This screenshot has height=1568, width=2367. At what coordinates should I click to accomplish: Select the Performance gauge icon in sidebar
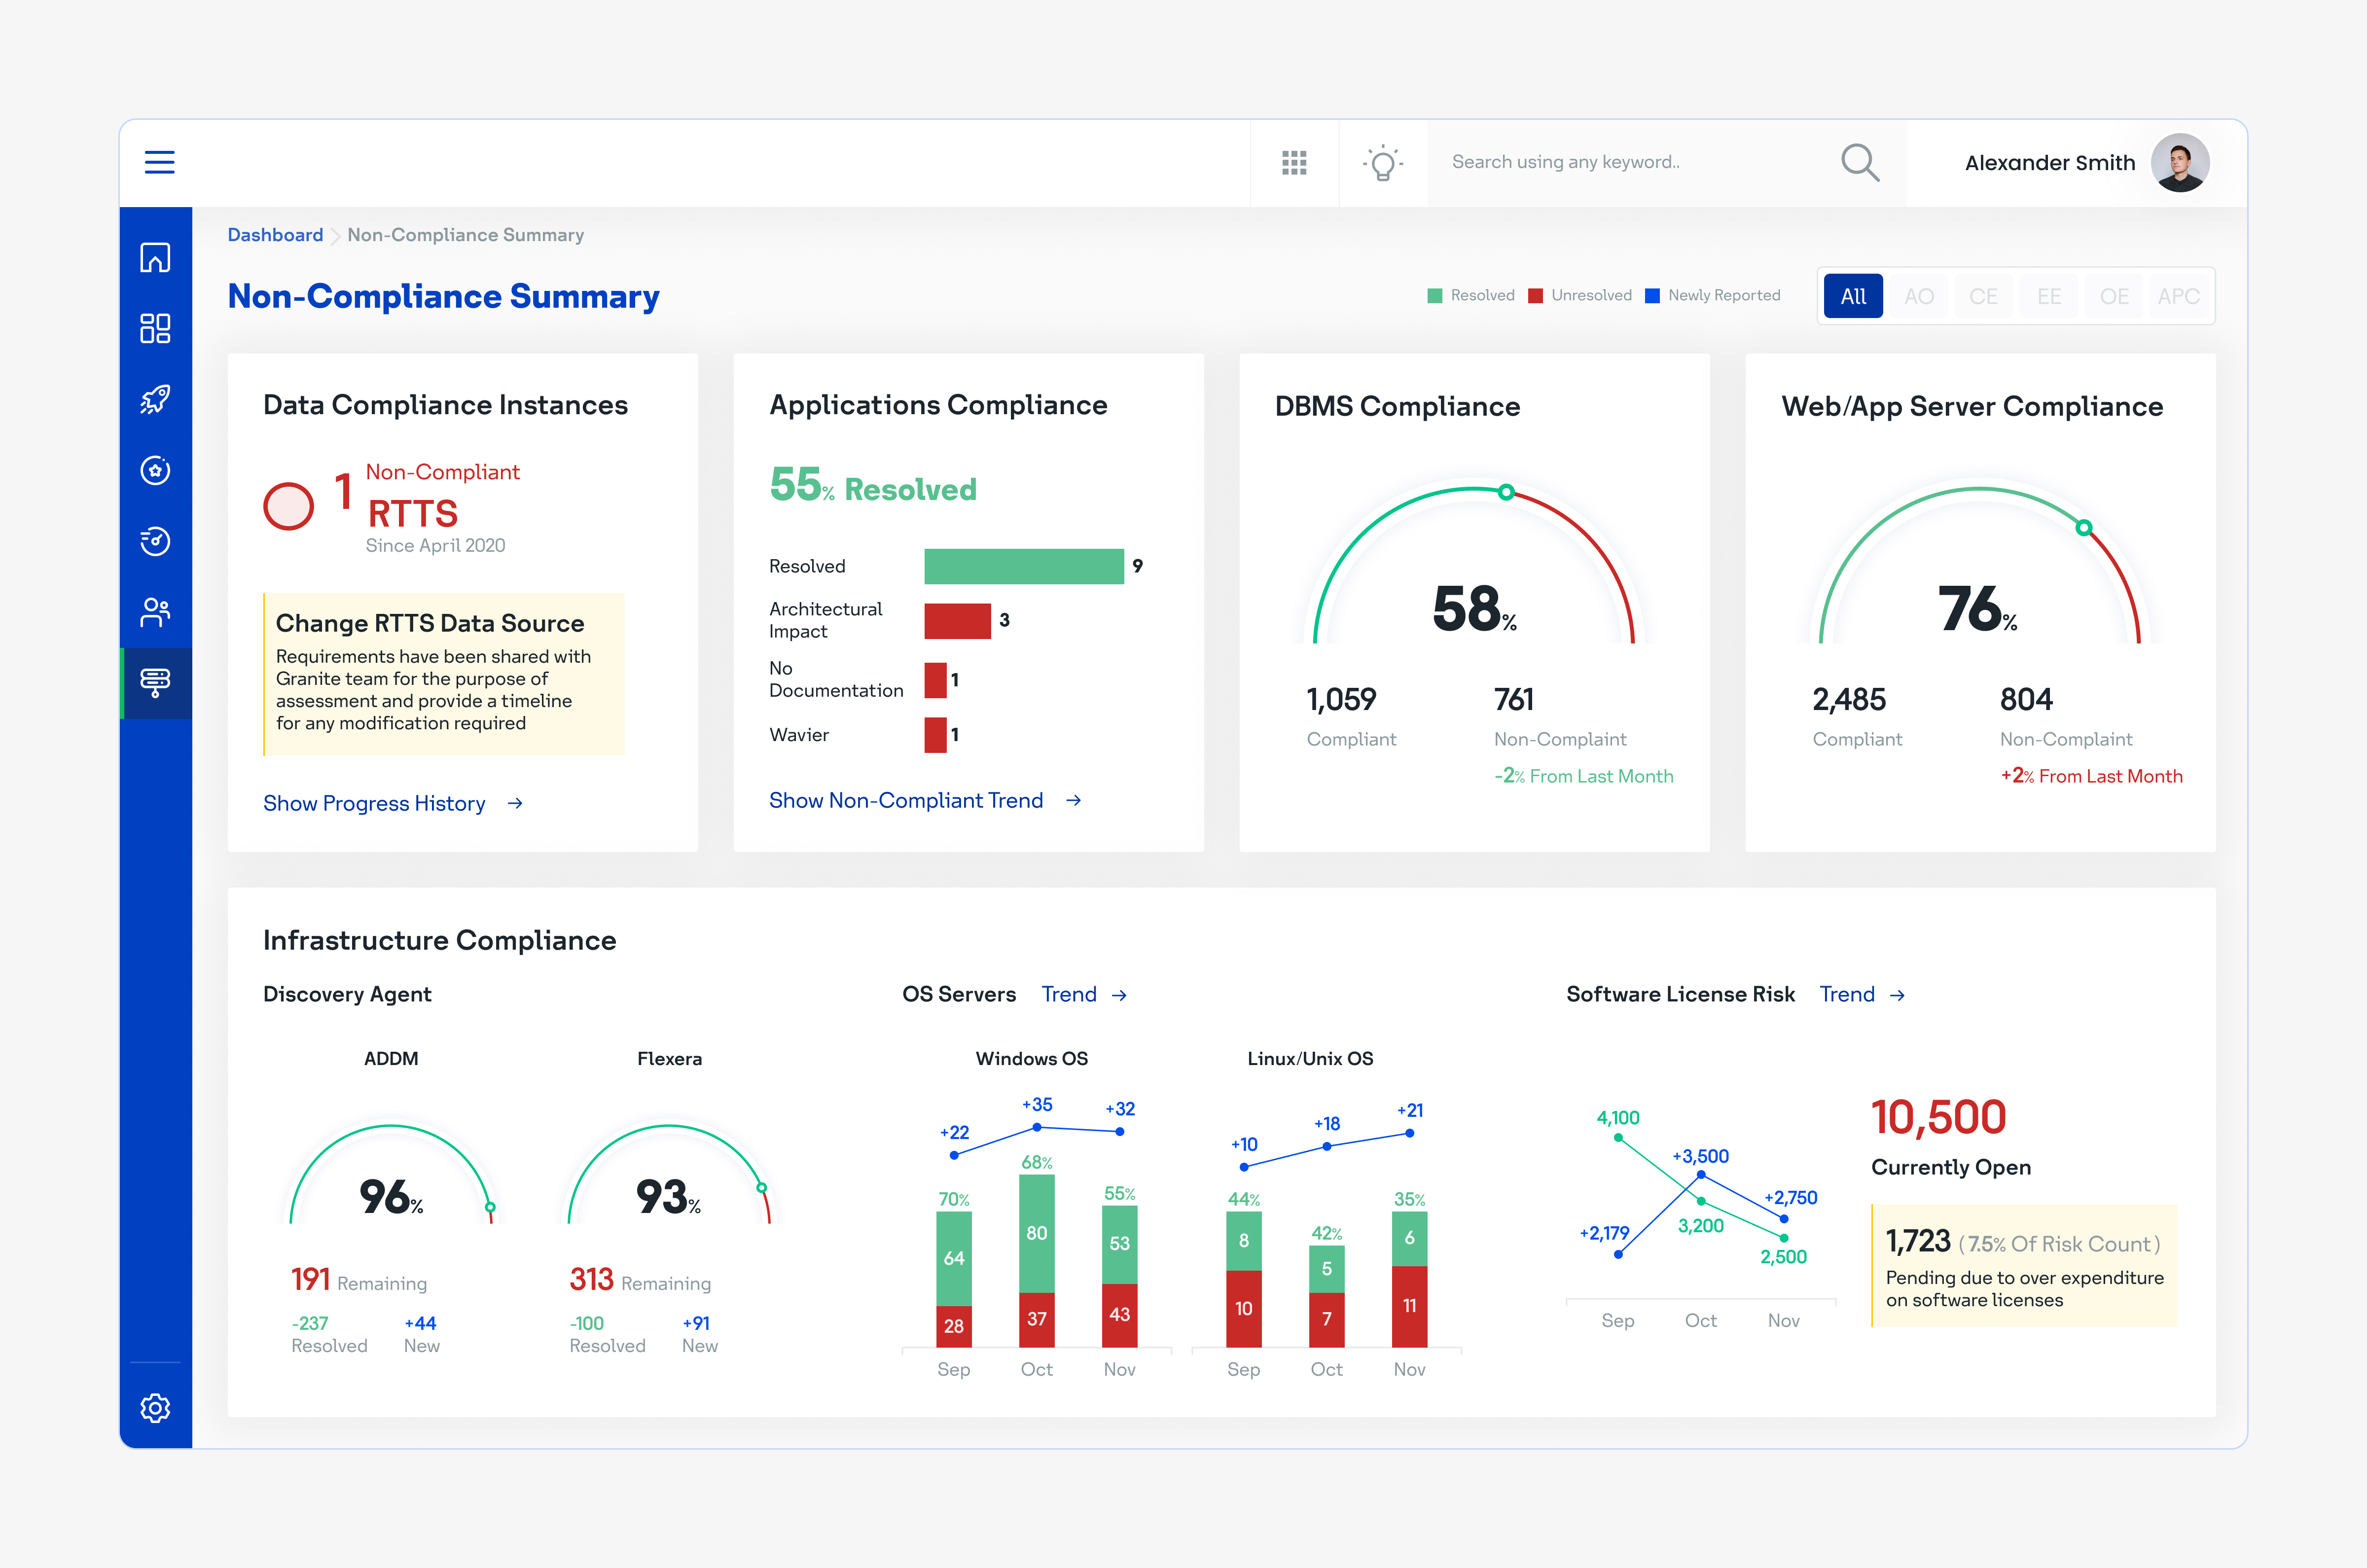pyautogui.click(x=156, y=541)
